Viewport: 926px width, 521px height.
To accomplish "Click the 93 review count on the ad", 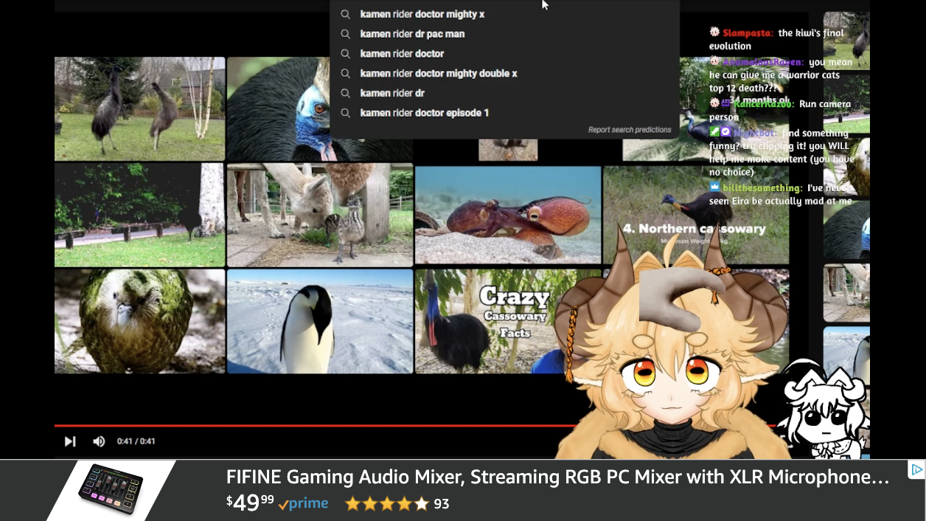I will pos(442,504).
